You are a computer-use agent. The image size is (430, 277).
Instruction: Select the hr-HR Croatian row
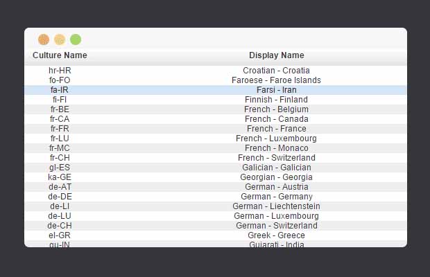(x=216, y=71)
